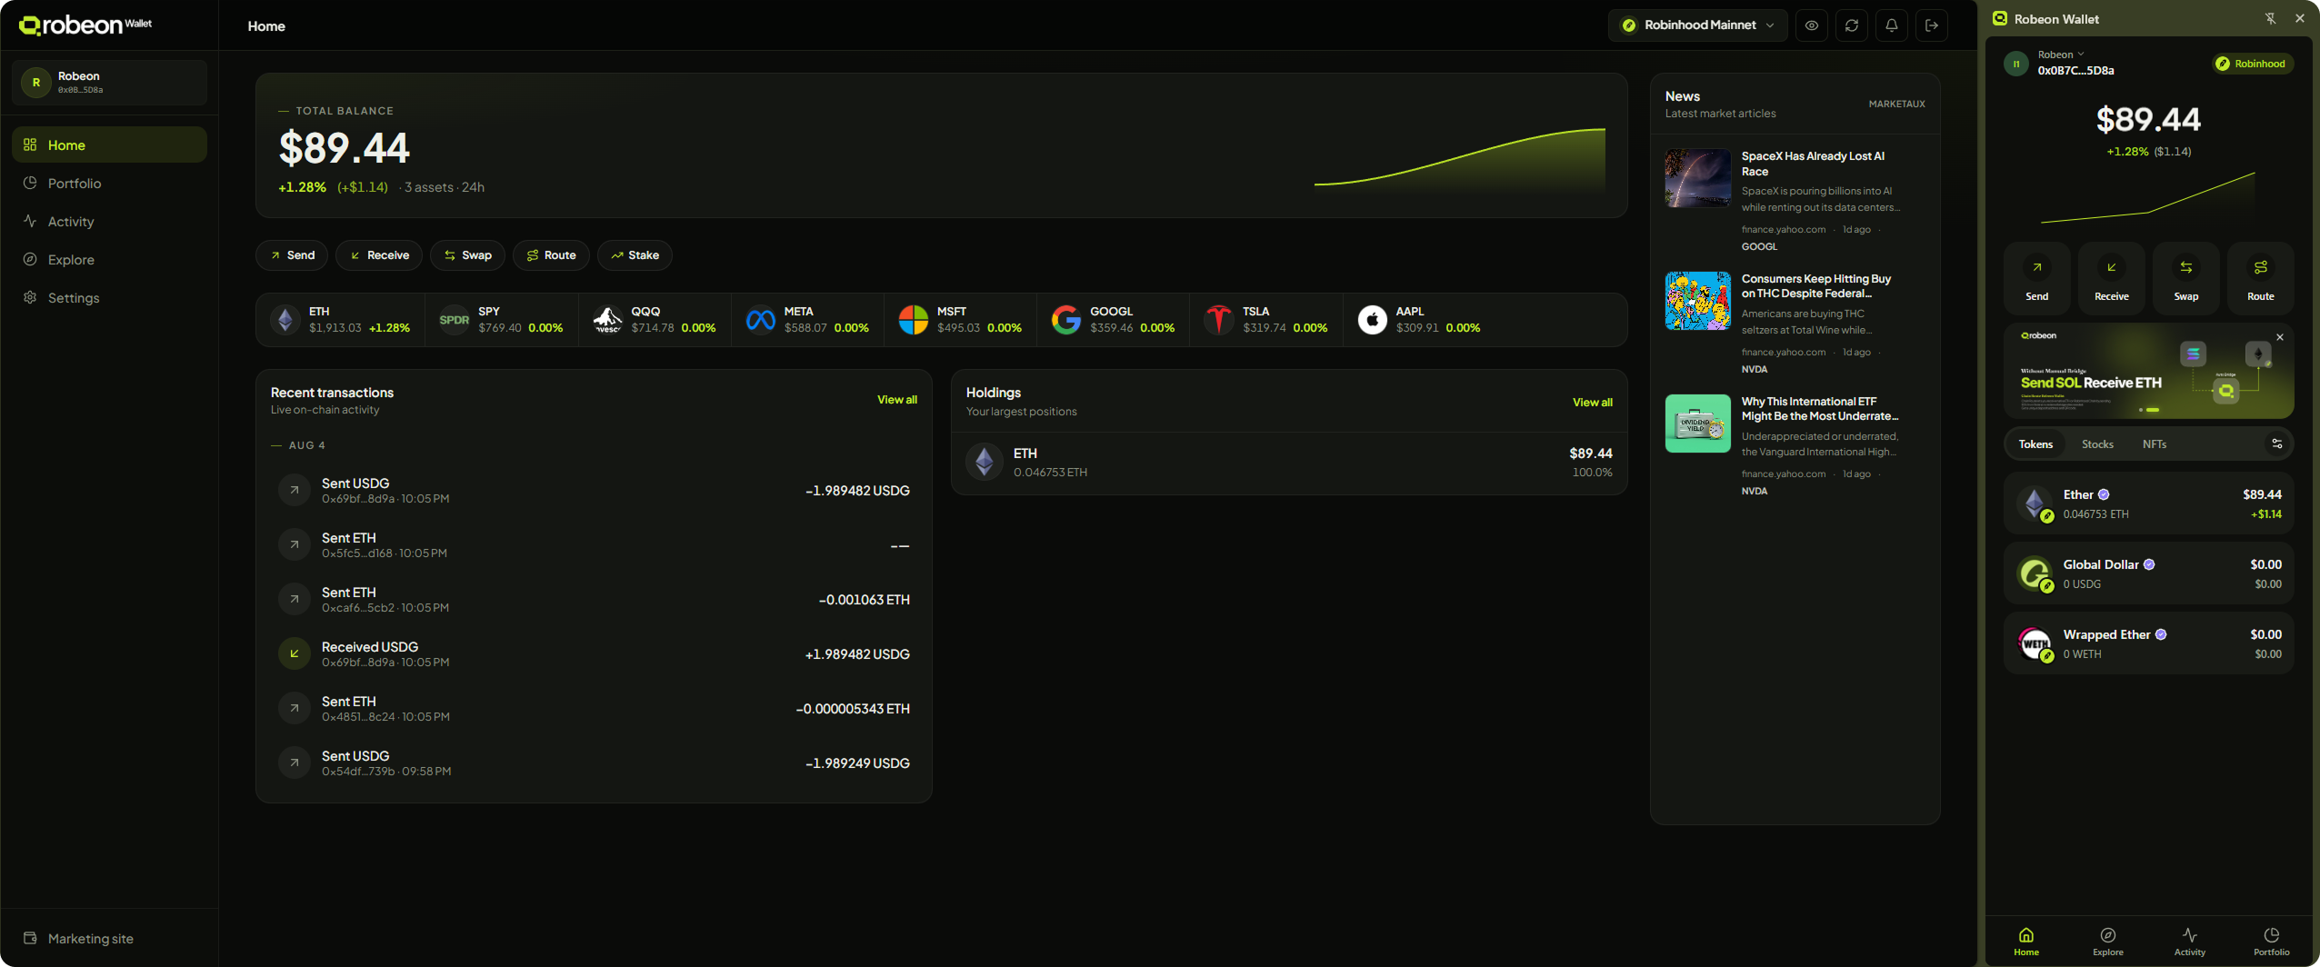The width and height of the screenshot is (2320, 967).
Task: View all holdings
Action: click(x=1593, y=403)
